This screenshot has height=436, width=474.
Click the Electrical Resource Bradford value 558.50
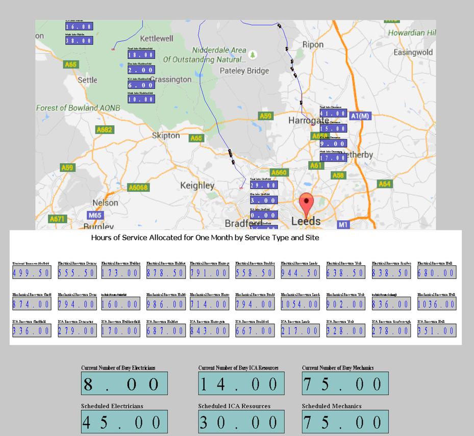tap(255, 272)
